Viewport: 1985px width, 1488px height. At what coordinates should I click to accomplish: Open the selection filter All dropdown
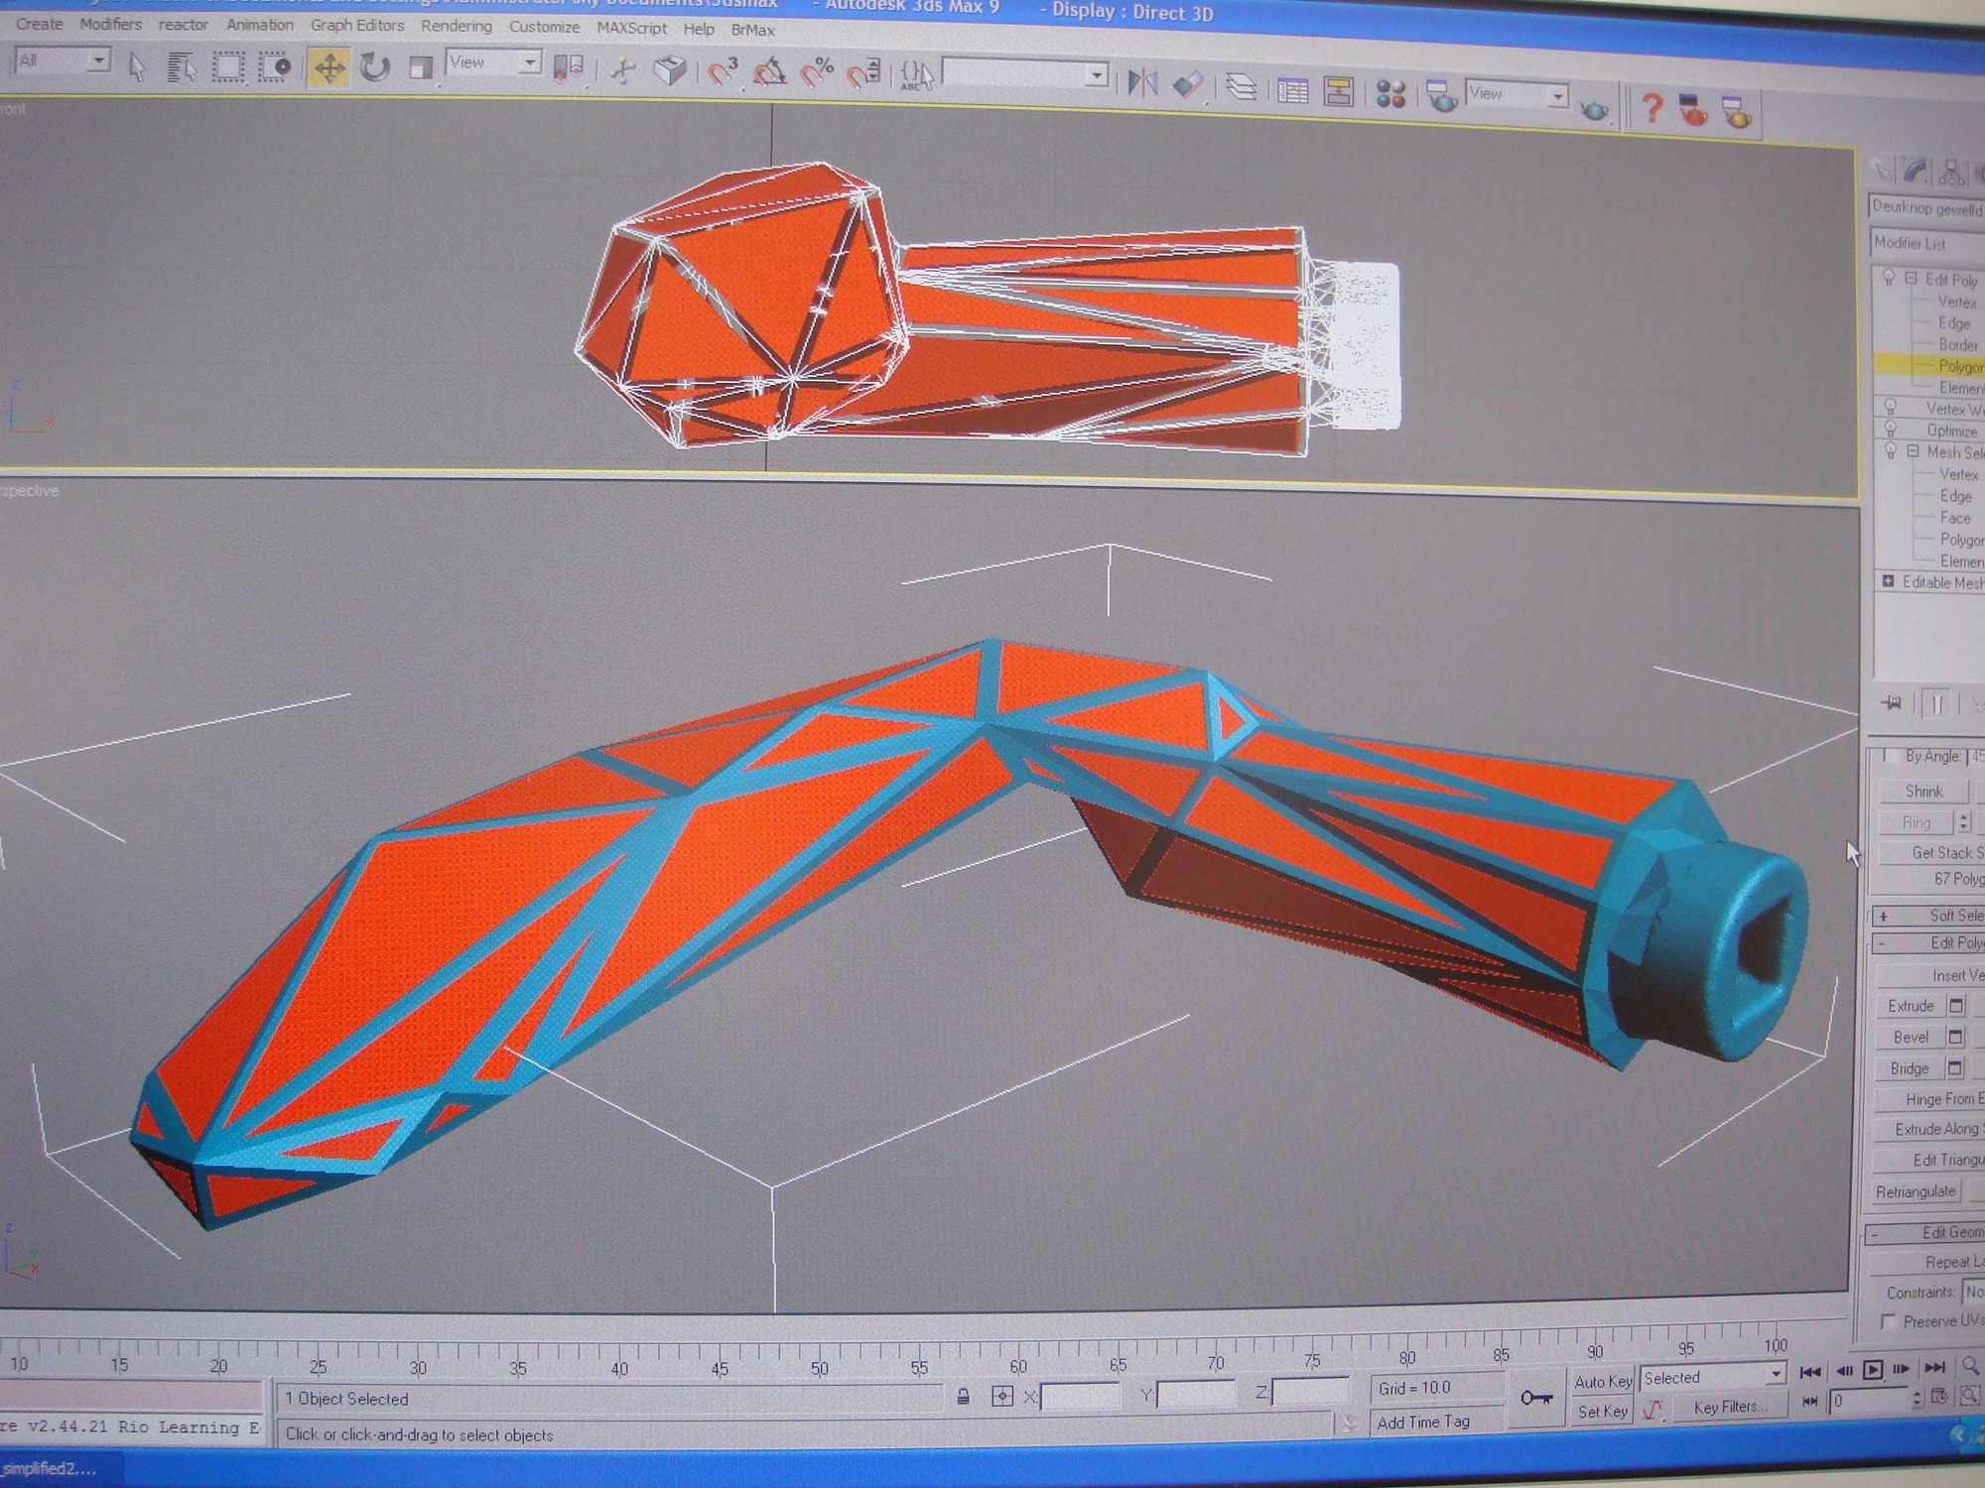pyautogui.click(x=64, y=62)
